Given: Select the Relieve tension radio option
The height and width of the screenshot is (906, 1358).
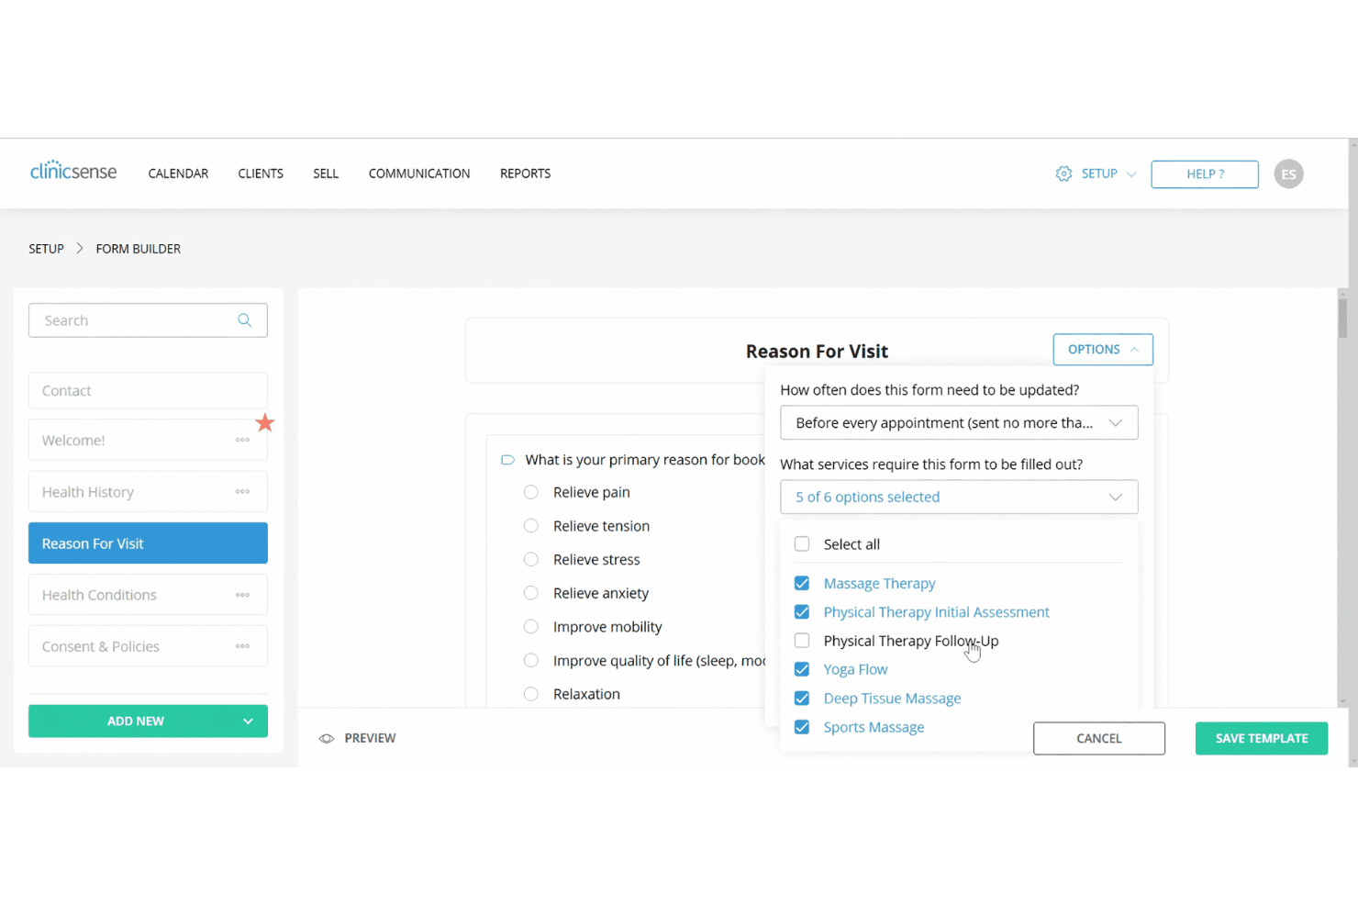Looking at the screenshot, I should [530, 526].
